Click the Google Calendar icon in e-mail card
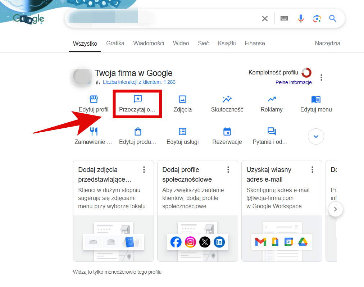This screenshot has width=364, height=287. (289, 242)
